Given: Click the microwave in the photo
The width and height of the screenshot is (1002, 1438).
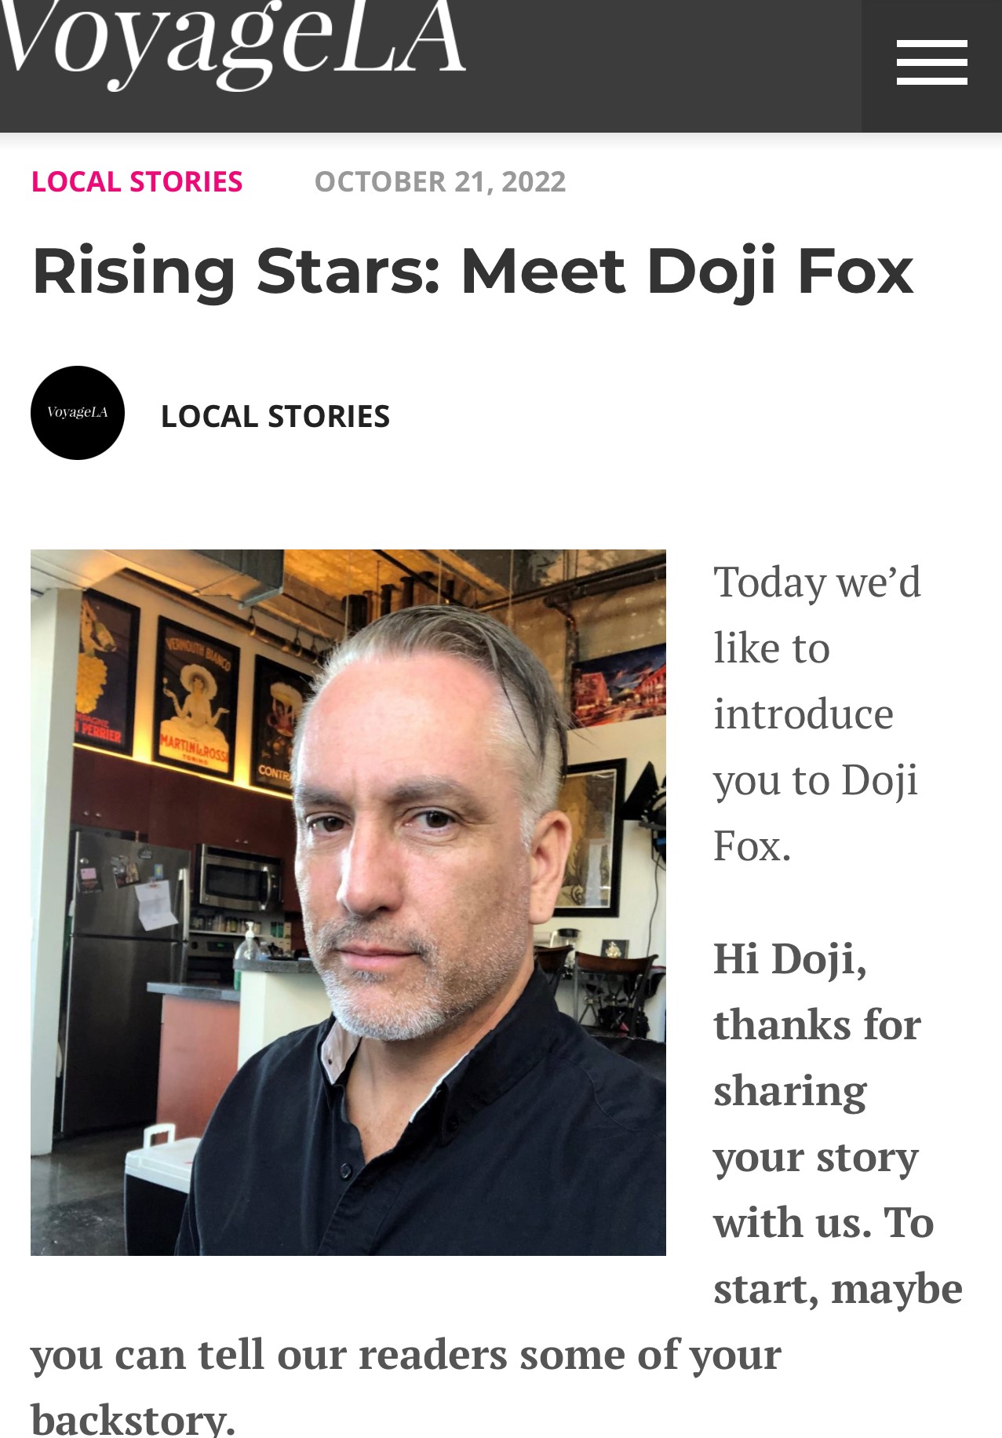Looking at the screenshot, I should [240, 877].
